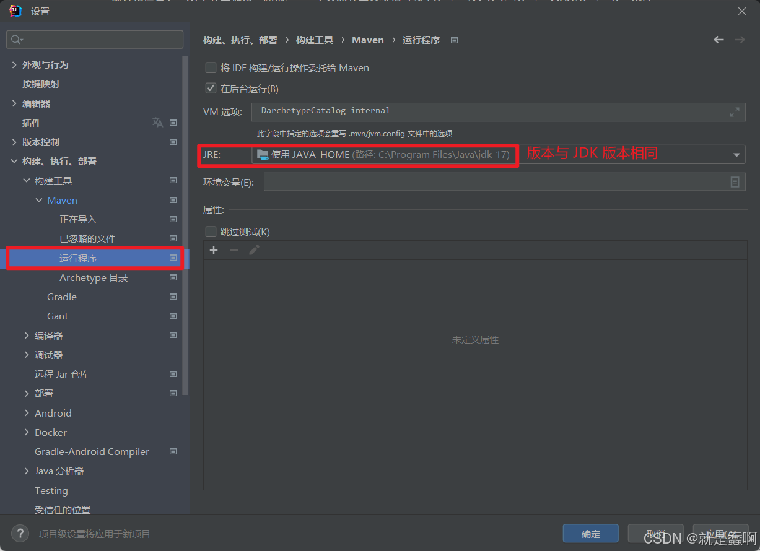760x551 pixels.
Task: Click the 环境变量(E) input field
Action: tap(504, 182)
